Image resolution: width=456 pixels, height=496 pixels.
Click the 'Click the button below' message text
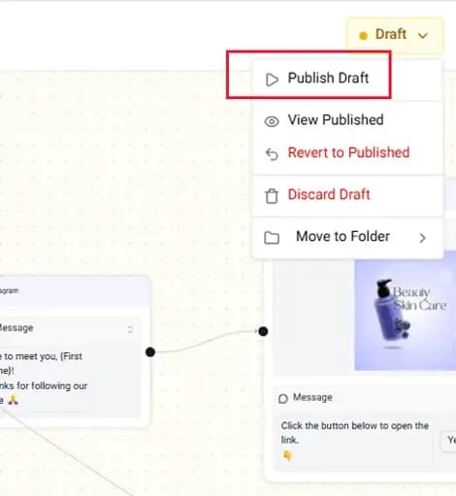[355, 432]
